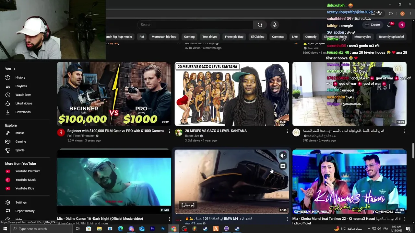Open FRA language input indicator
415x233 pixels.
tap(385, 229)
